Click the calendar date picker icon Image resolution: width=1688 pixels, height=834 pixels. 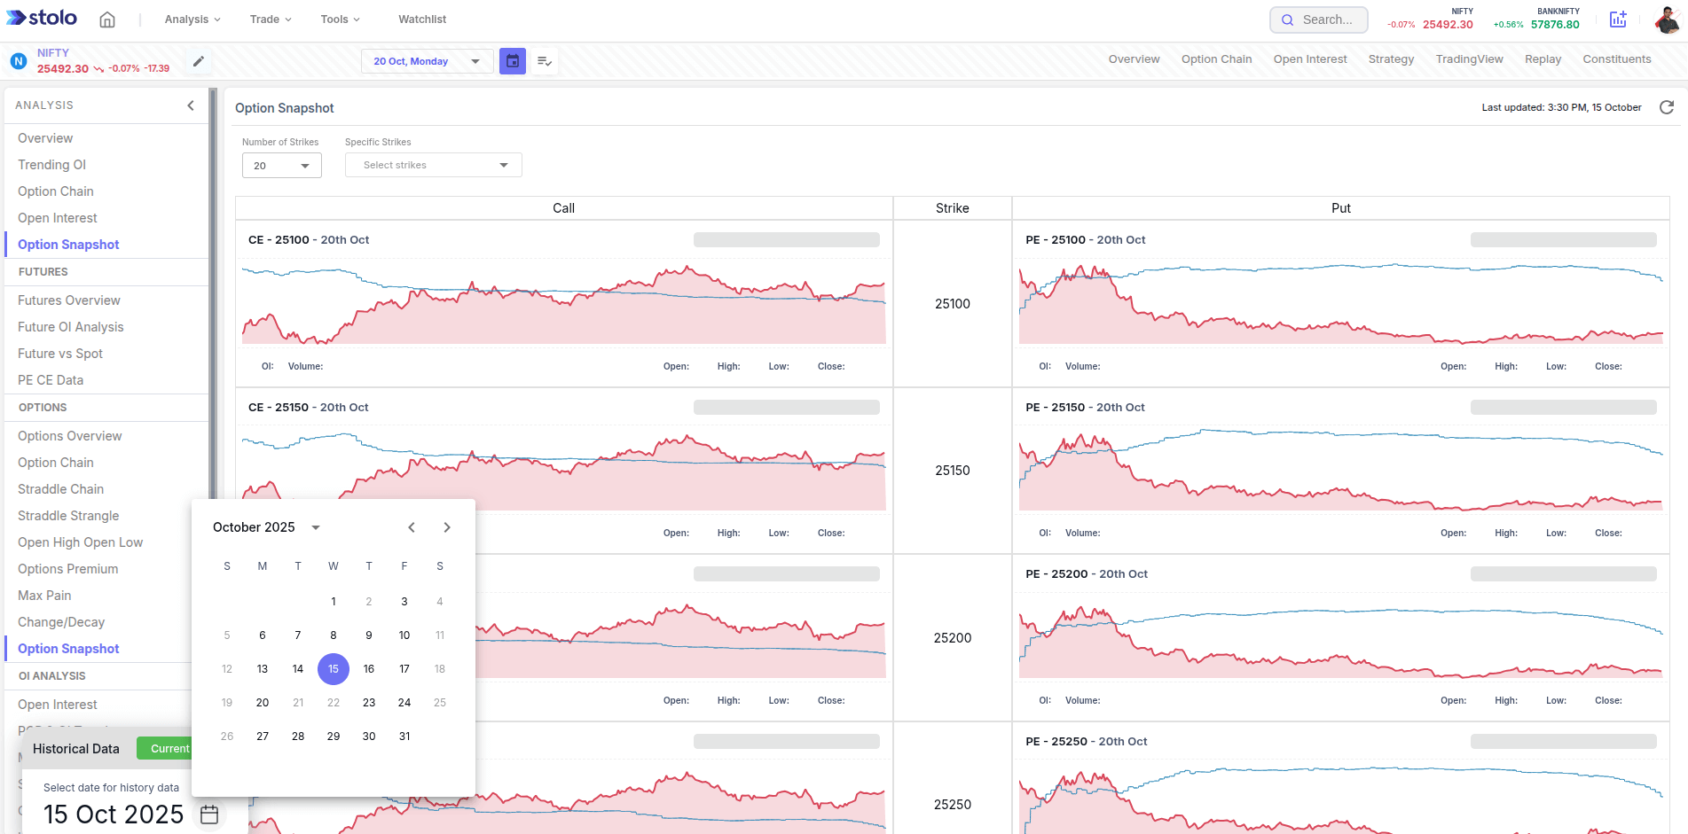tap(513, 60)
